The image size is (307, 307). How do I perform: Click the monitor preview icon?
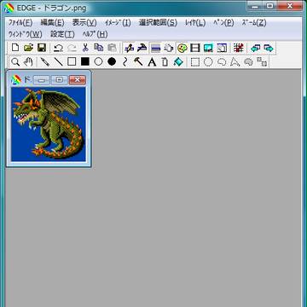[208, 48]
